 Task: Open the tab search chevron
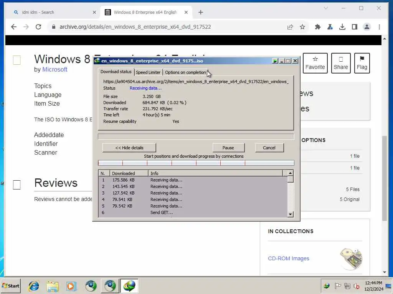(x=325, y=8)
